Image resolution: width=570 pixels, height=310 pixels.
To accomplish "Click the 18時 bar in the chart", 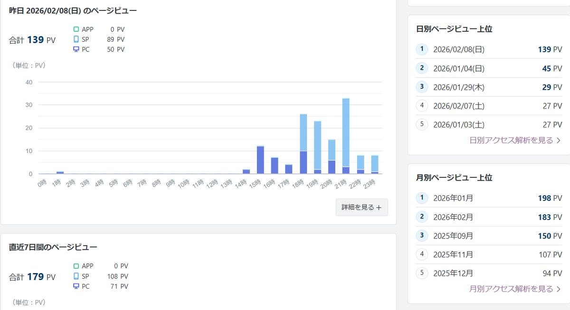I will [303, 144].
